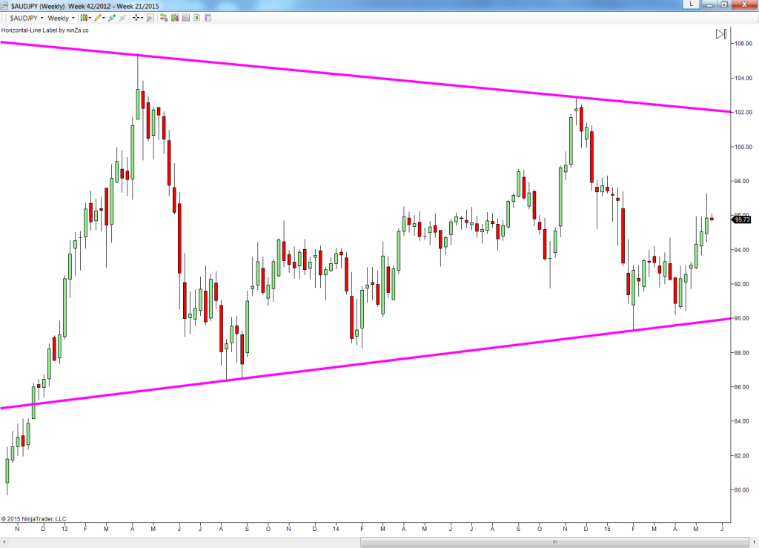This screenshot has width=759, height=548.
Task: Select the crosshair cursor tool
Action: pyautogui.click(x=136, y=18)
